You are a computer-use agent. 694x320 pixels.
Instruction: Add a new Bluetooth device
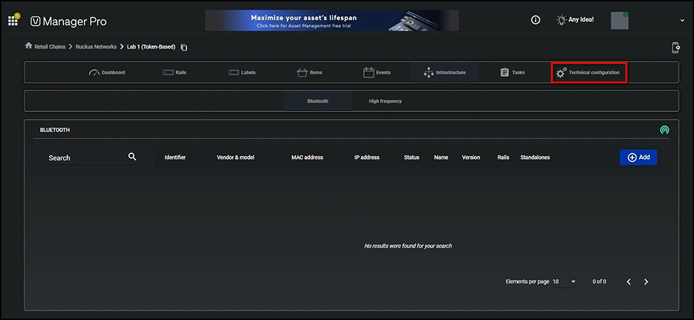pyautogui.click(x=638, y=157)
